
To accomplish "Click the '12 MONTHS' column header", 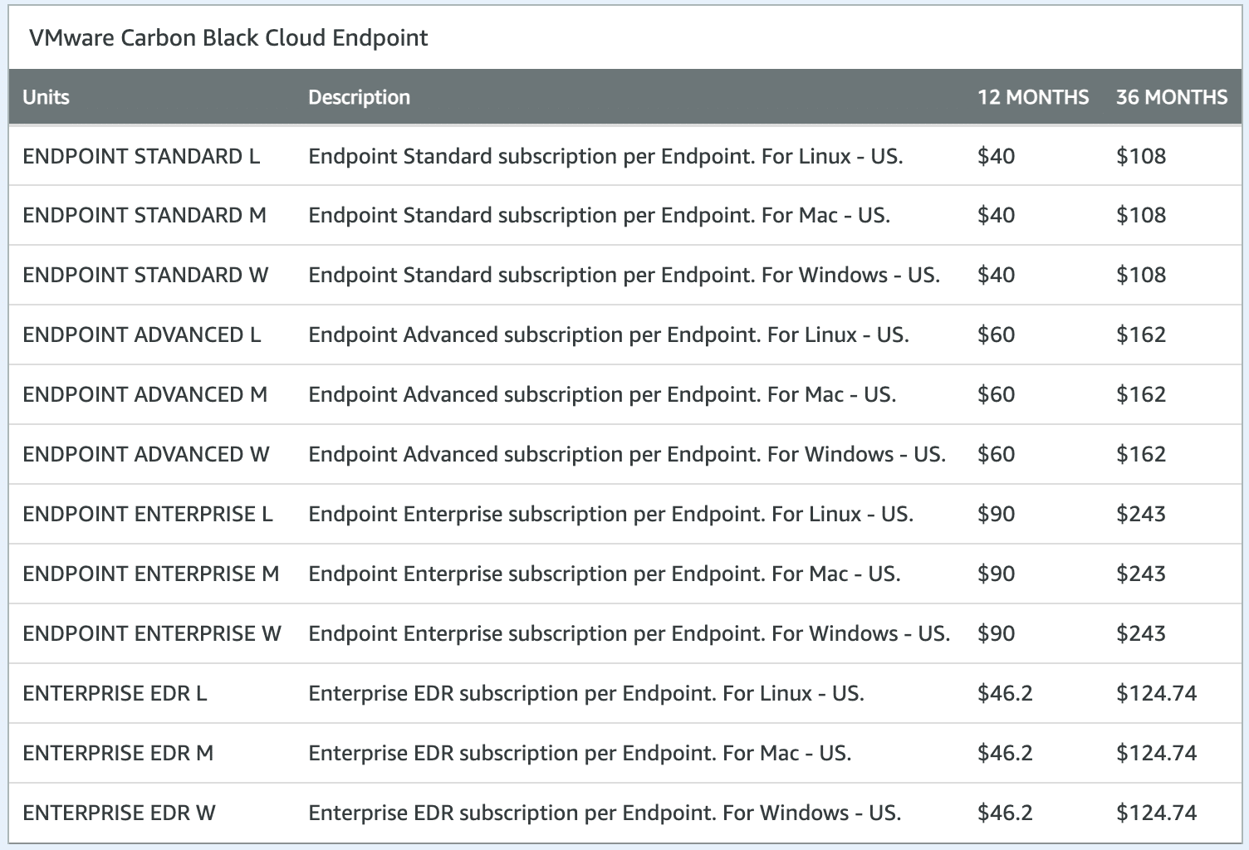I will coord(1032,97).
